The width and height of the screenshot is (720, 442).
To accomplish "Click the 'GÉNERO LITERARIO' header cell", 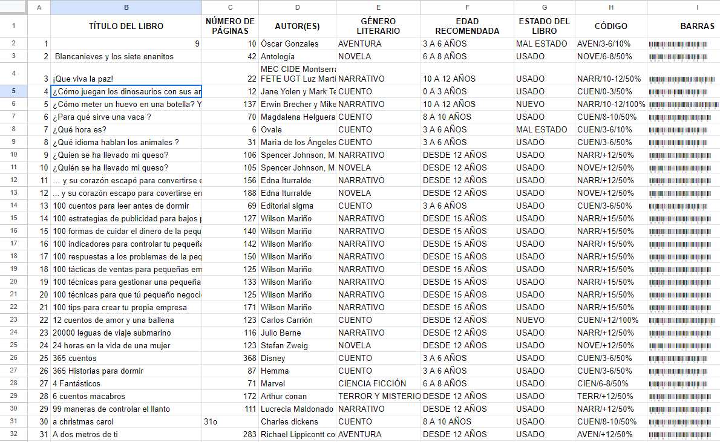I will click(x=378, y=26).
